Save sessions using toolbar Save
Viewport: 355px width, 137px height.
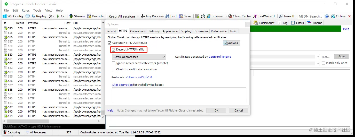pos(185,16)
